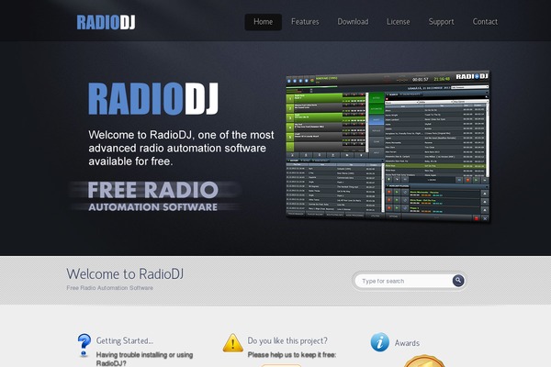View the License page
The width and height of the screenshot is (551, 367).
399,22
